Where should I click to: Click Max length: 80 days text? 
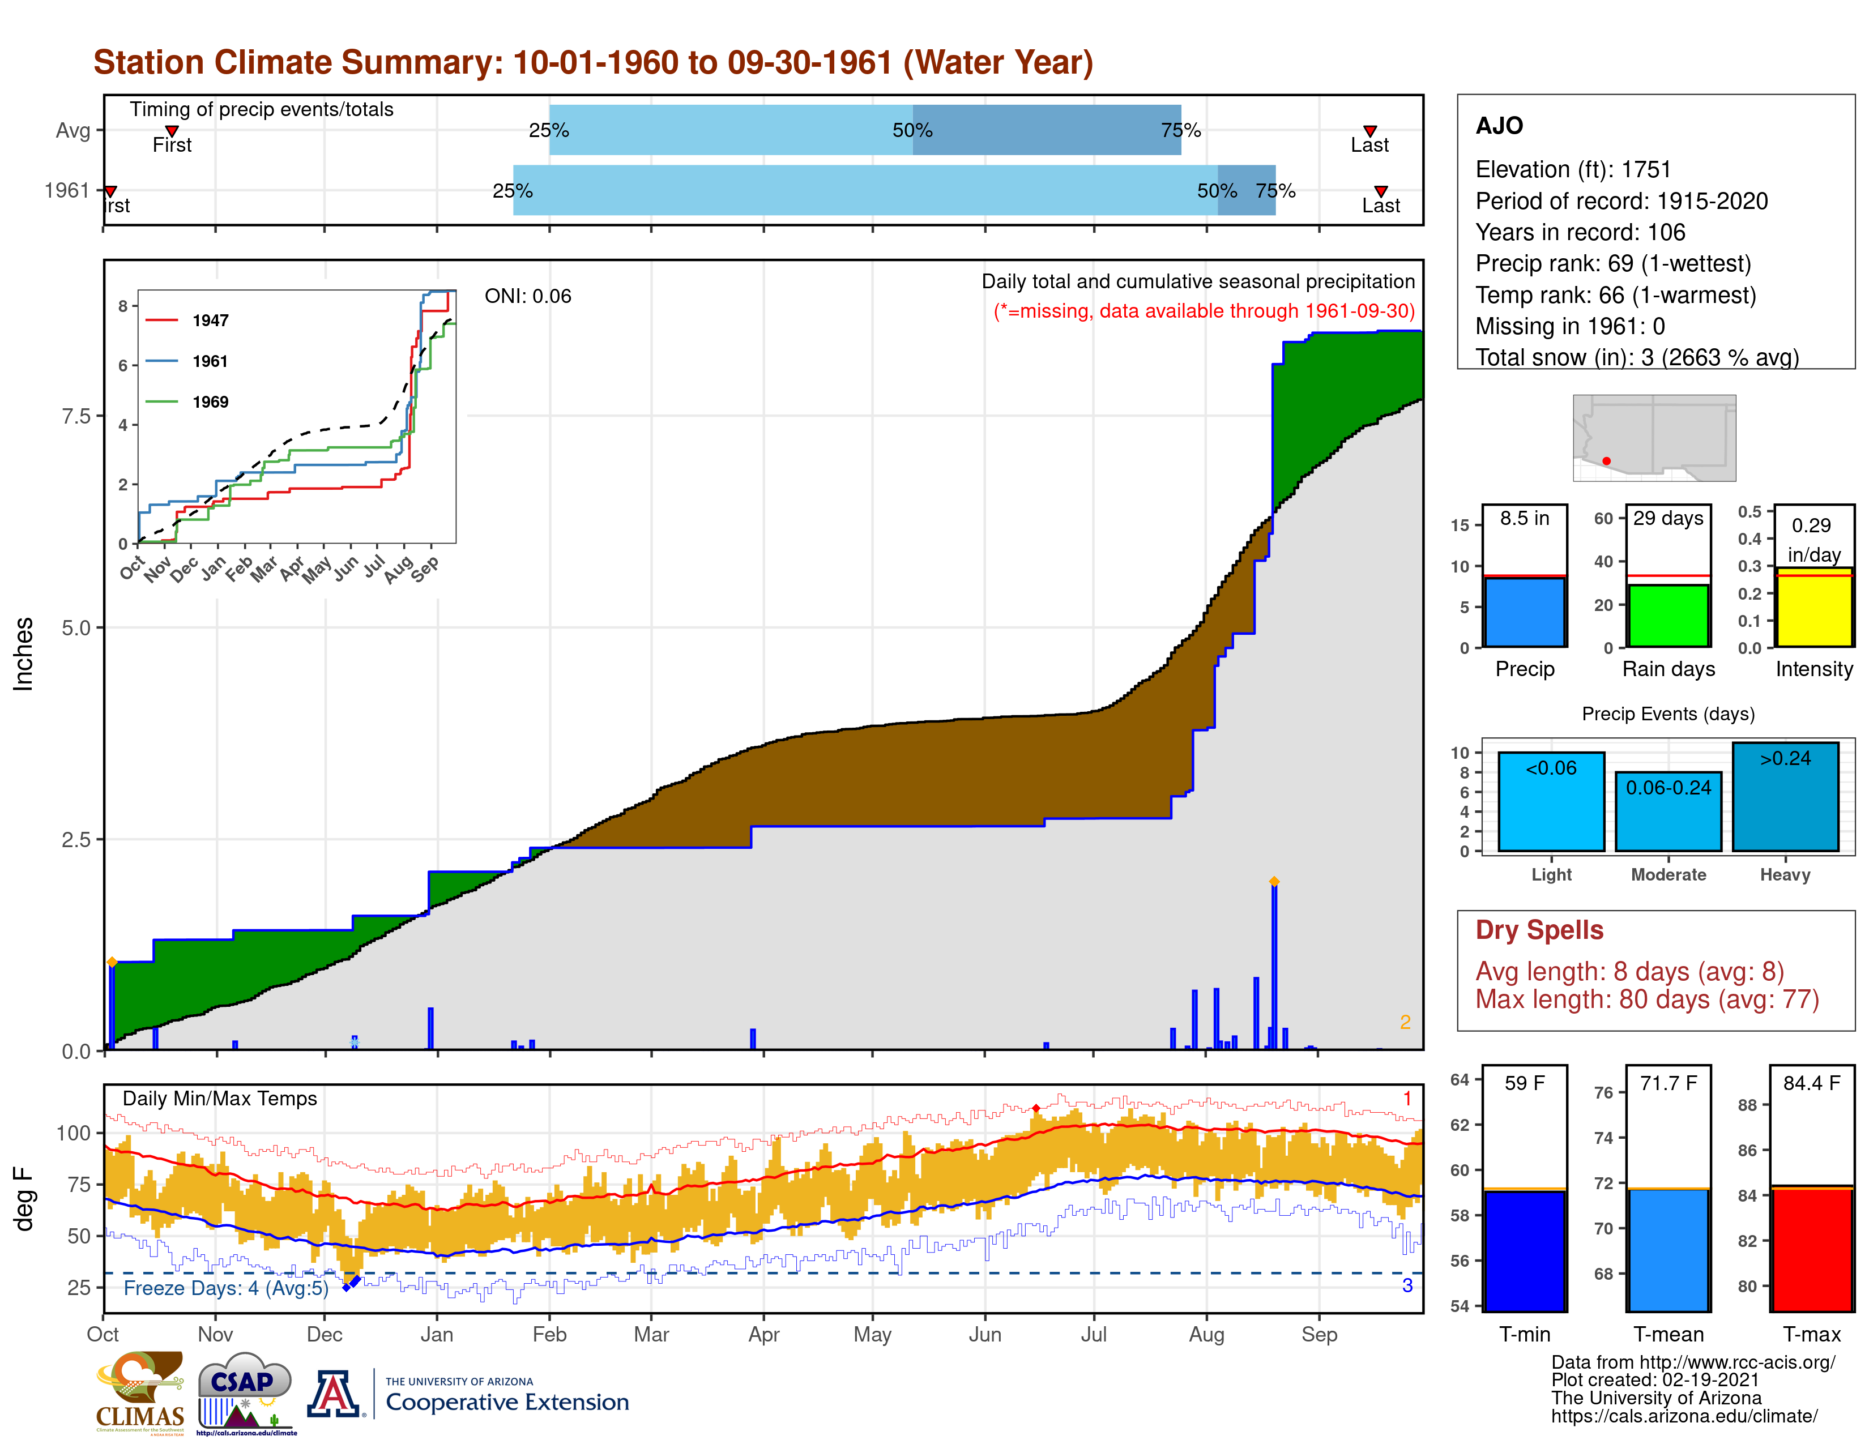point(1648,999)
